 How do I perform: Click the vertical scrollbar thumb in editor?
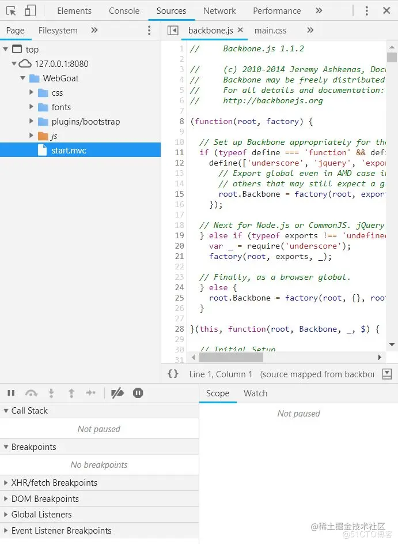pos(392,57)
